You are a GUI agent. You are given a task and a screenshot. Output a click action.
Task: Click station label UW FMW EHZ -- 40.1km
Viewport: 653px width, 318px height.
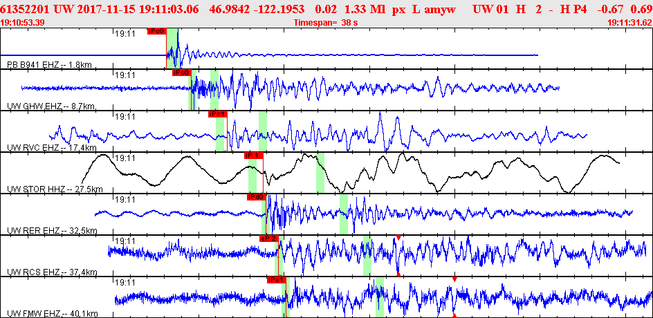pos(52,314)
